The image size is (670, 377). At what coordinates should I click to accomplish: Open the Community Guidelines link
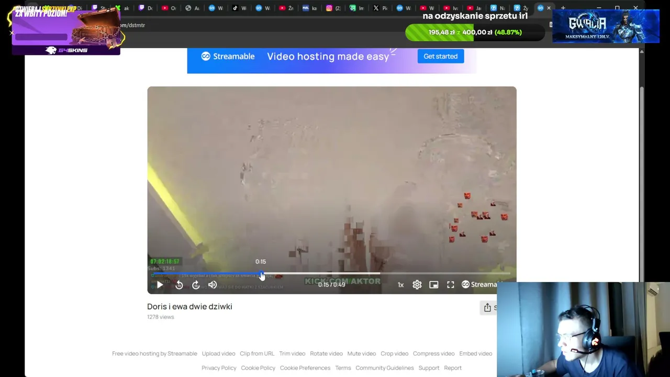[x=385, y=368]
